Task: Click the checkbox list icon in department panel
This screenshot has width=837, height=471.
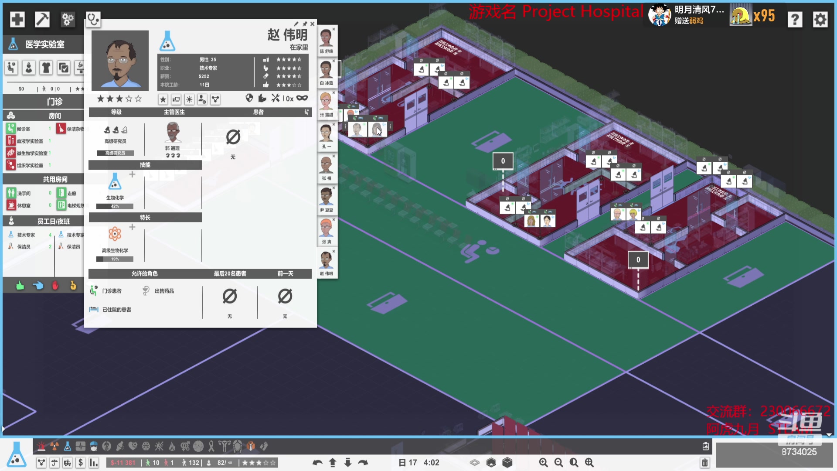Action: pos(64,68)
